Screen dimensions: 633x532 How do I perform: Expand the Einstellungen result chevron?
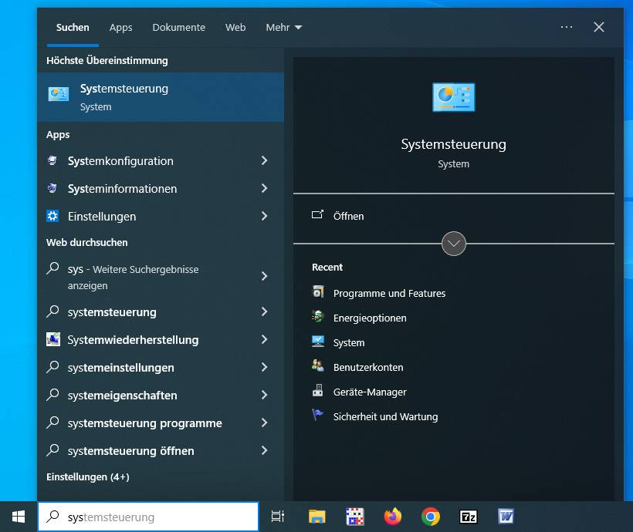[264, 217]
